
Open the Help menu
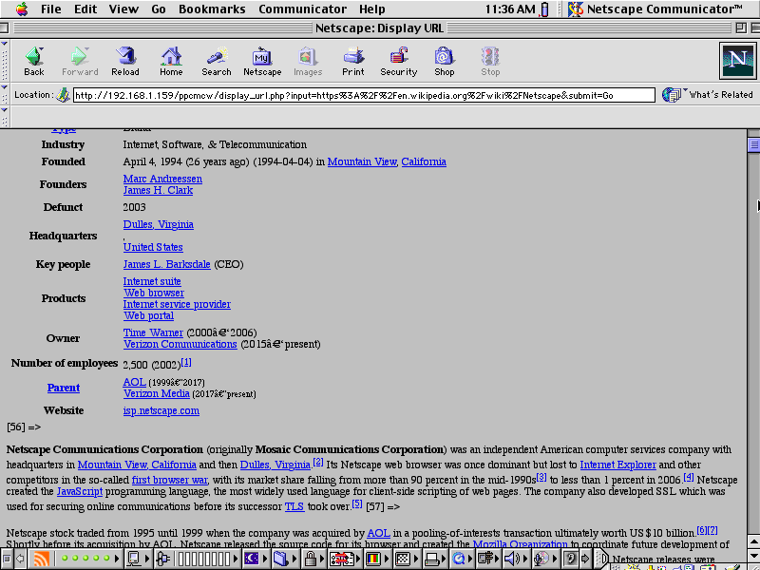click(372, 9)
